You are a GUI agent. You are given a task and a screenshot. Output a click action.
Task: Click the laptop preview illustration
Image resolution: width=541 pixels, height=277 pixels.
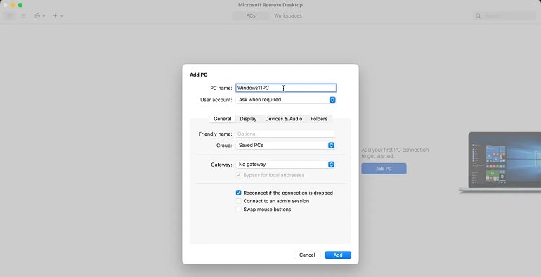(x=501, y=162)
